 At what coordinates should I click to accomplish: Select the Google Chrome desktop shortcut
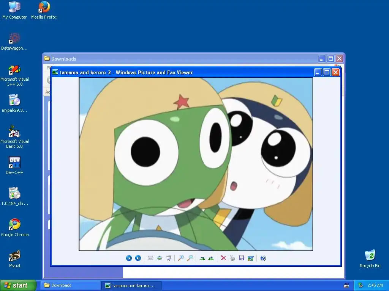(x=14, y=228)
